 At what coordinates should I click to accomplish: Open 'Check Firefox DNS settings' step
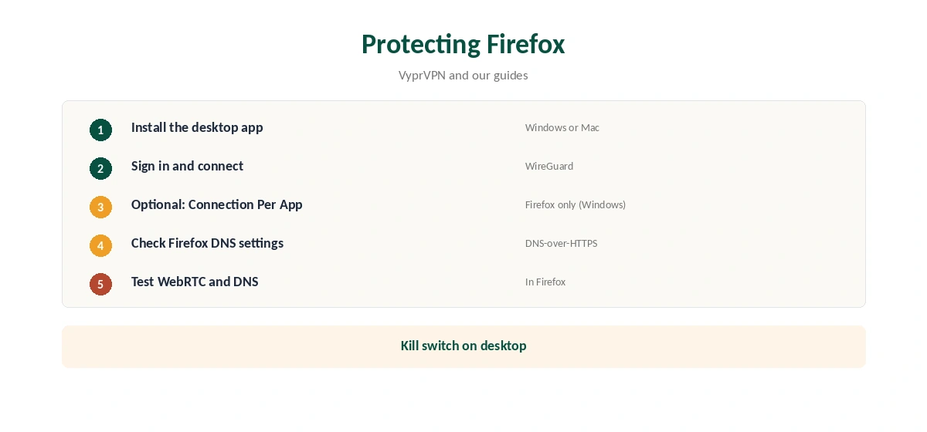(207, 243)
